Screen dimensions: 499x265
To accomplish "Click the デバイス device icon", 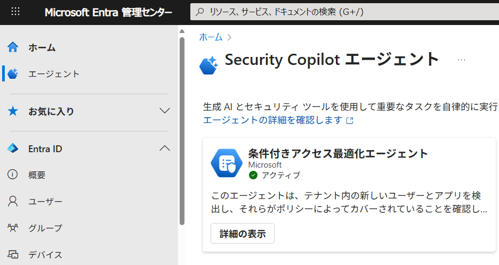I will click(x=13, y=254).
